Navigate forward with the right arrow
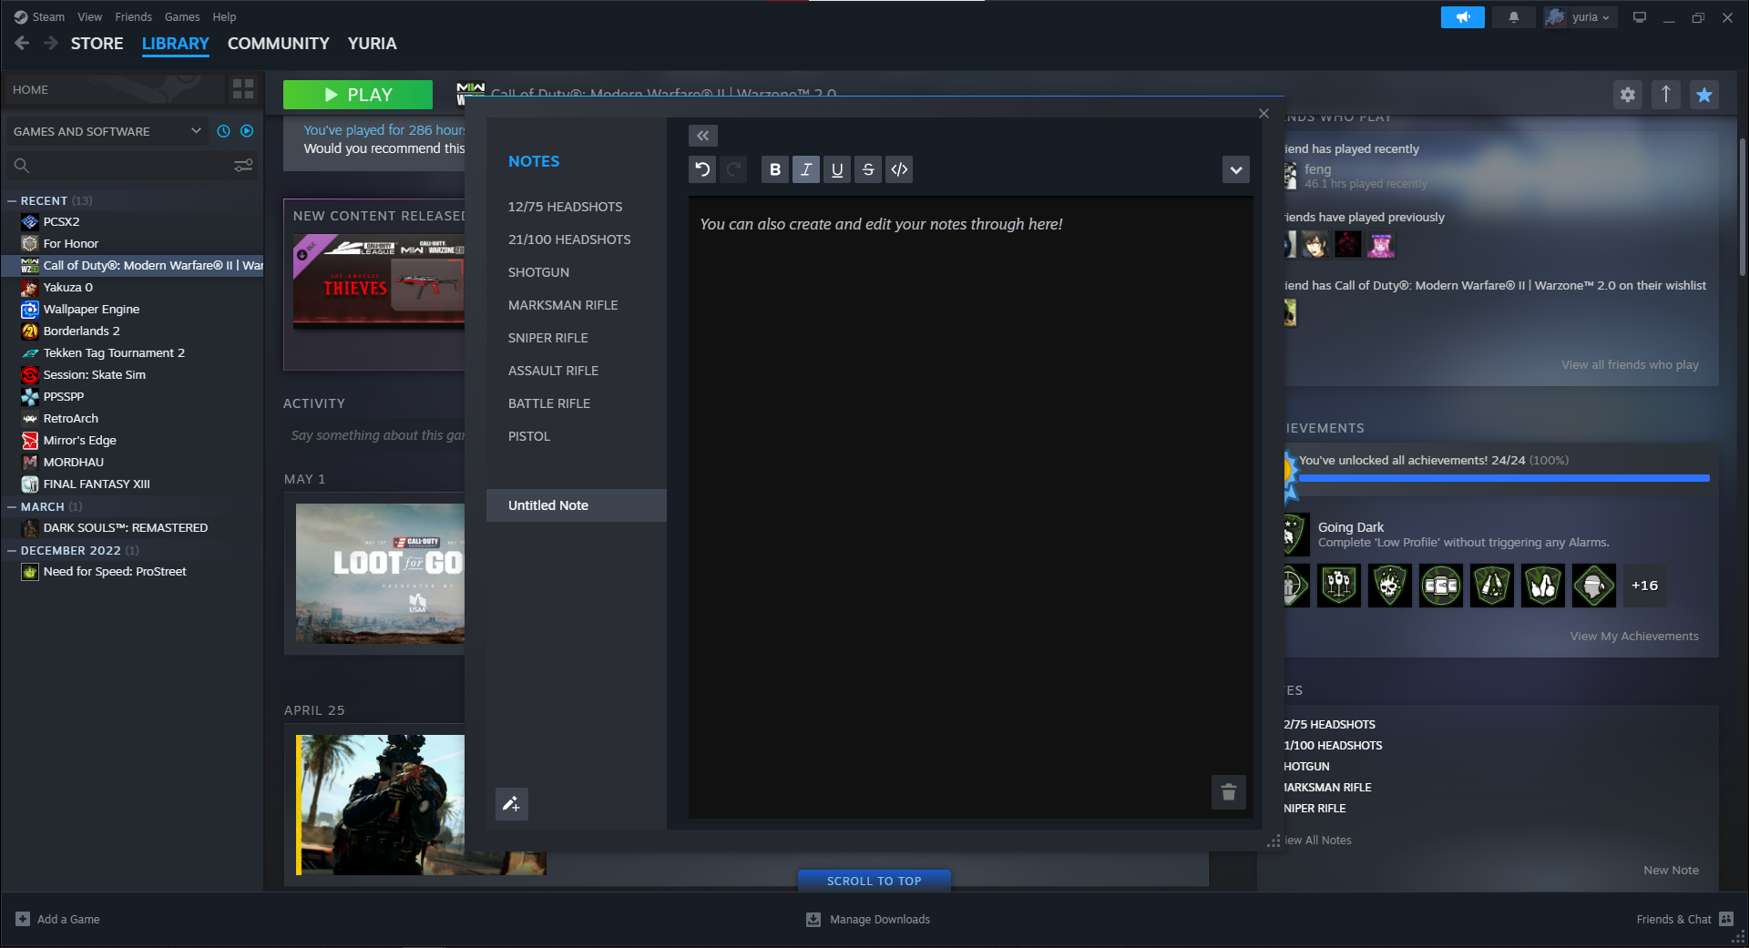This screenshot has width=1749, height=948. (51, 43)
